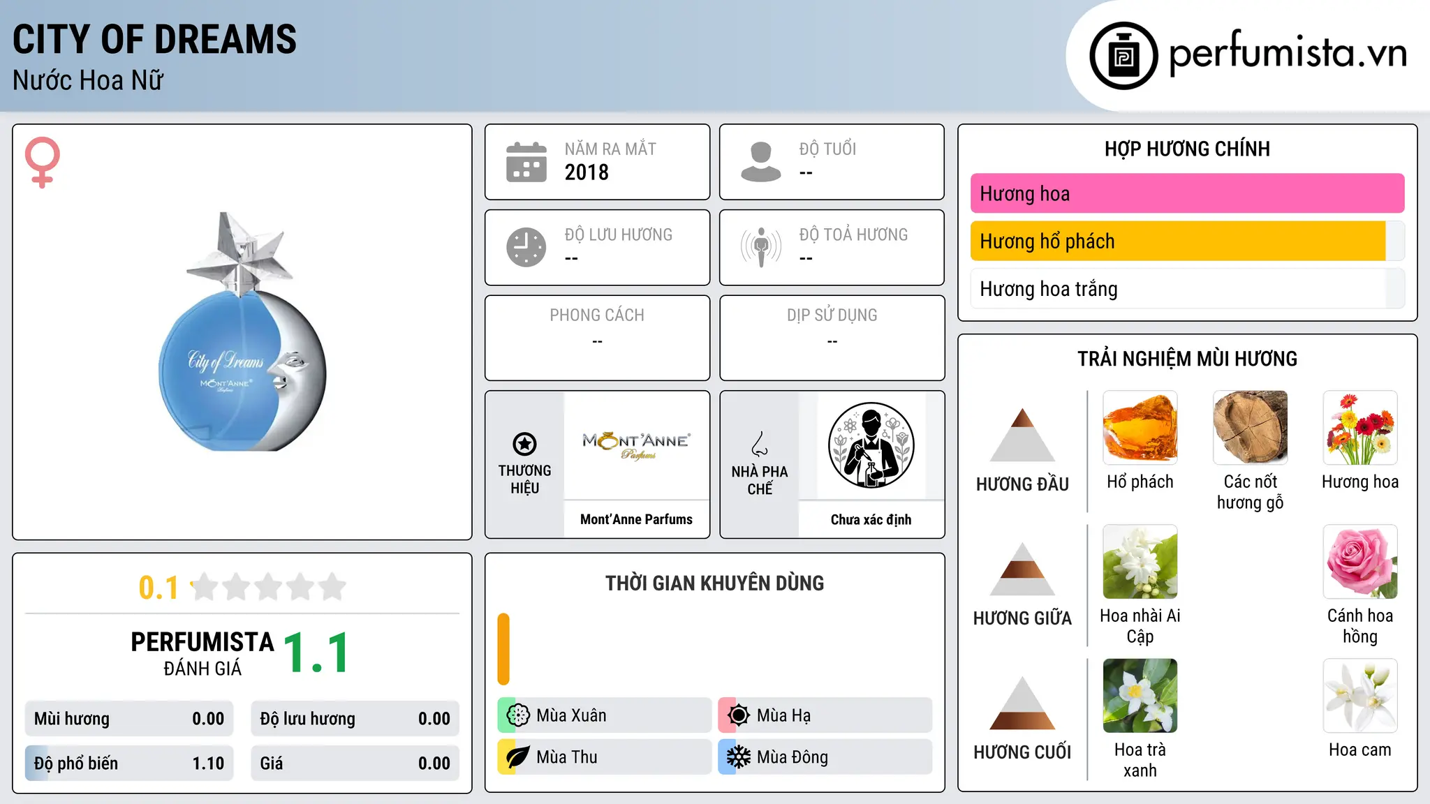Click the Nước Hoa Nữ subtitle

[x=88, y=80]
